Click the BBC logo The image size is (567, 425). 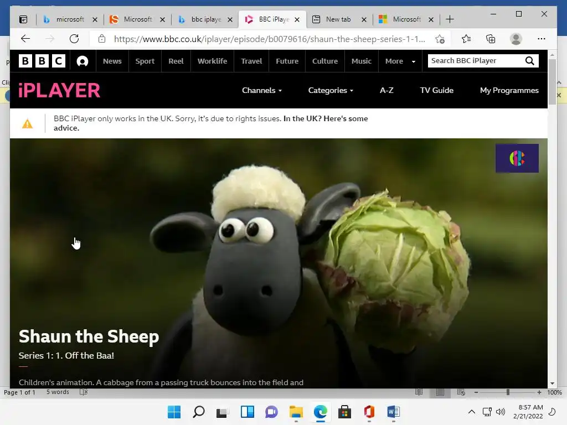42,61
